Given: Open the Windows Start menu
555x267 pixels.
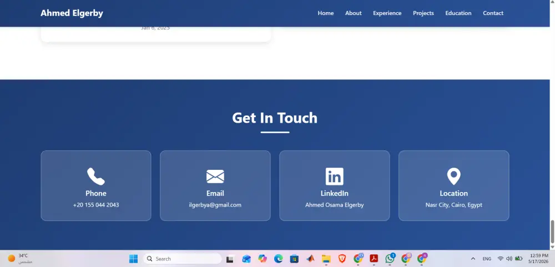Looking at the screenshot, I should point(133,259).
